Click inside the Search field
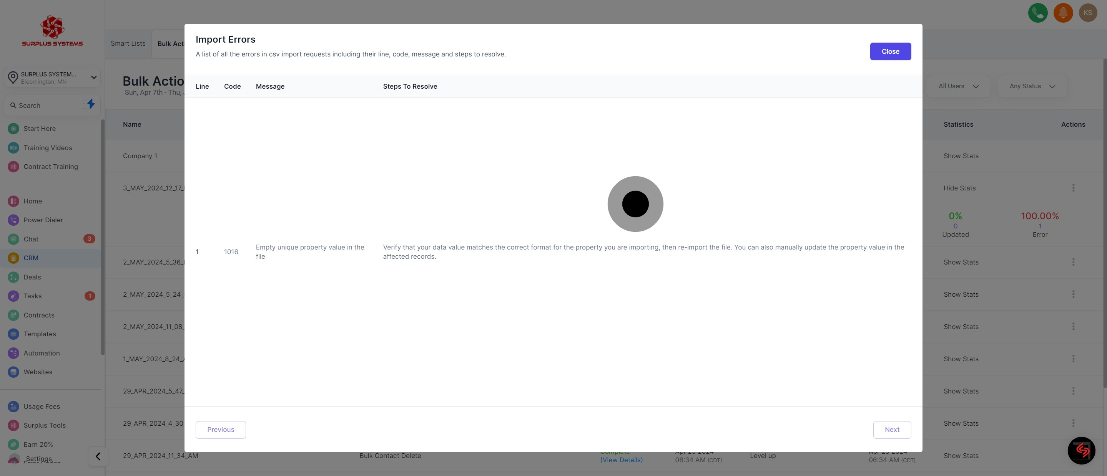The image size is (1107, 476). click(43, 105)
